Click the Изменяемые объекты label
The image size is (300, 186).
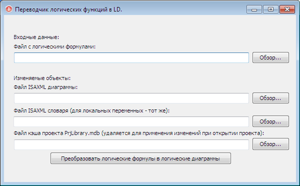42,78
